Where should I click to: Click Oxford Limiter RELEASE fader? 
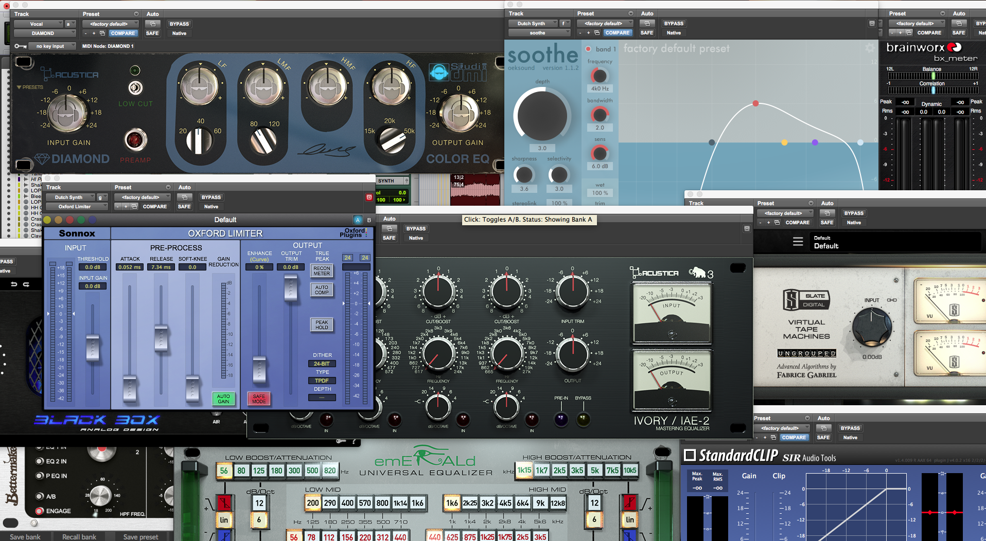click(161, 337)
